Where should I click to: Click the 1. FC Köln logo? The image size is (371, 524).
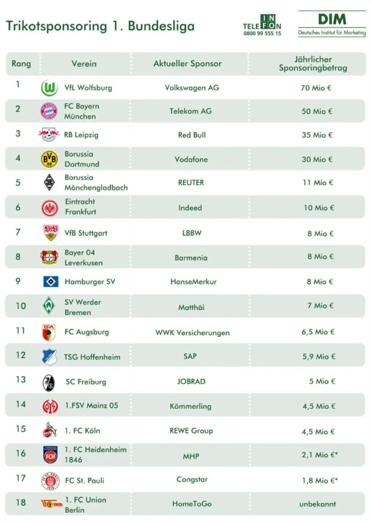coord(50,431)
